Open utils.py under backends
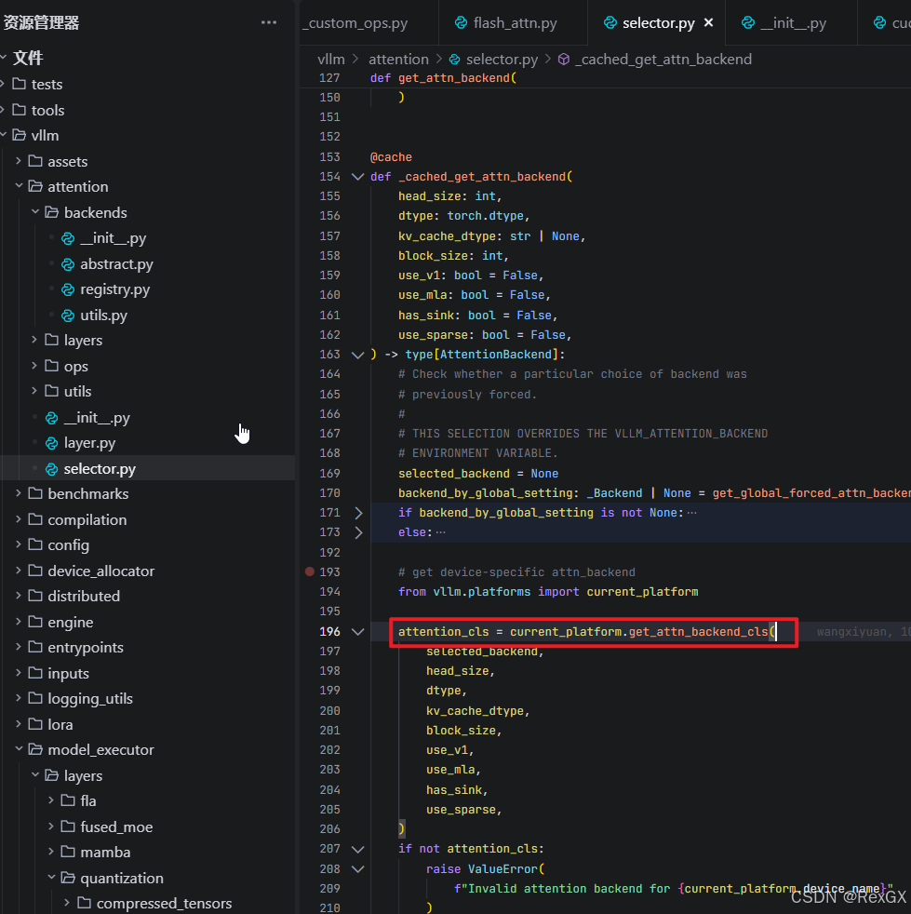Screen dimensions: 911x914 pos(103,316)
